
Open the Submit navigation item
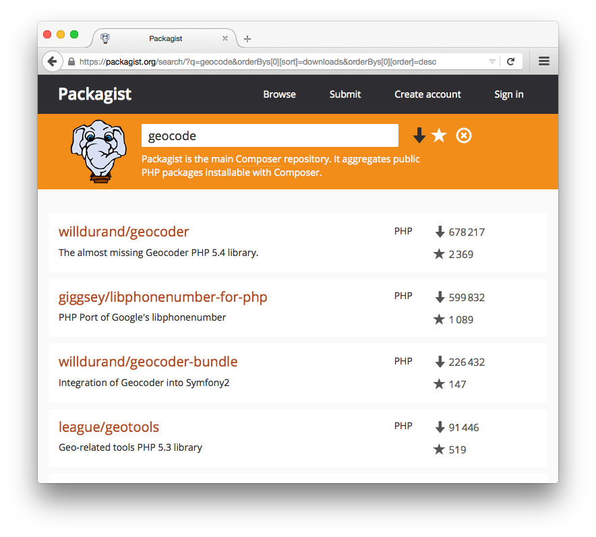tap(345, 94)
